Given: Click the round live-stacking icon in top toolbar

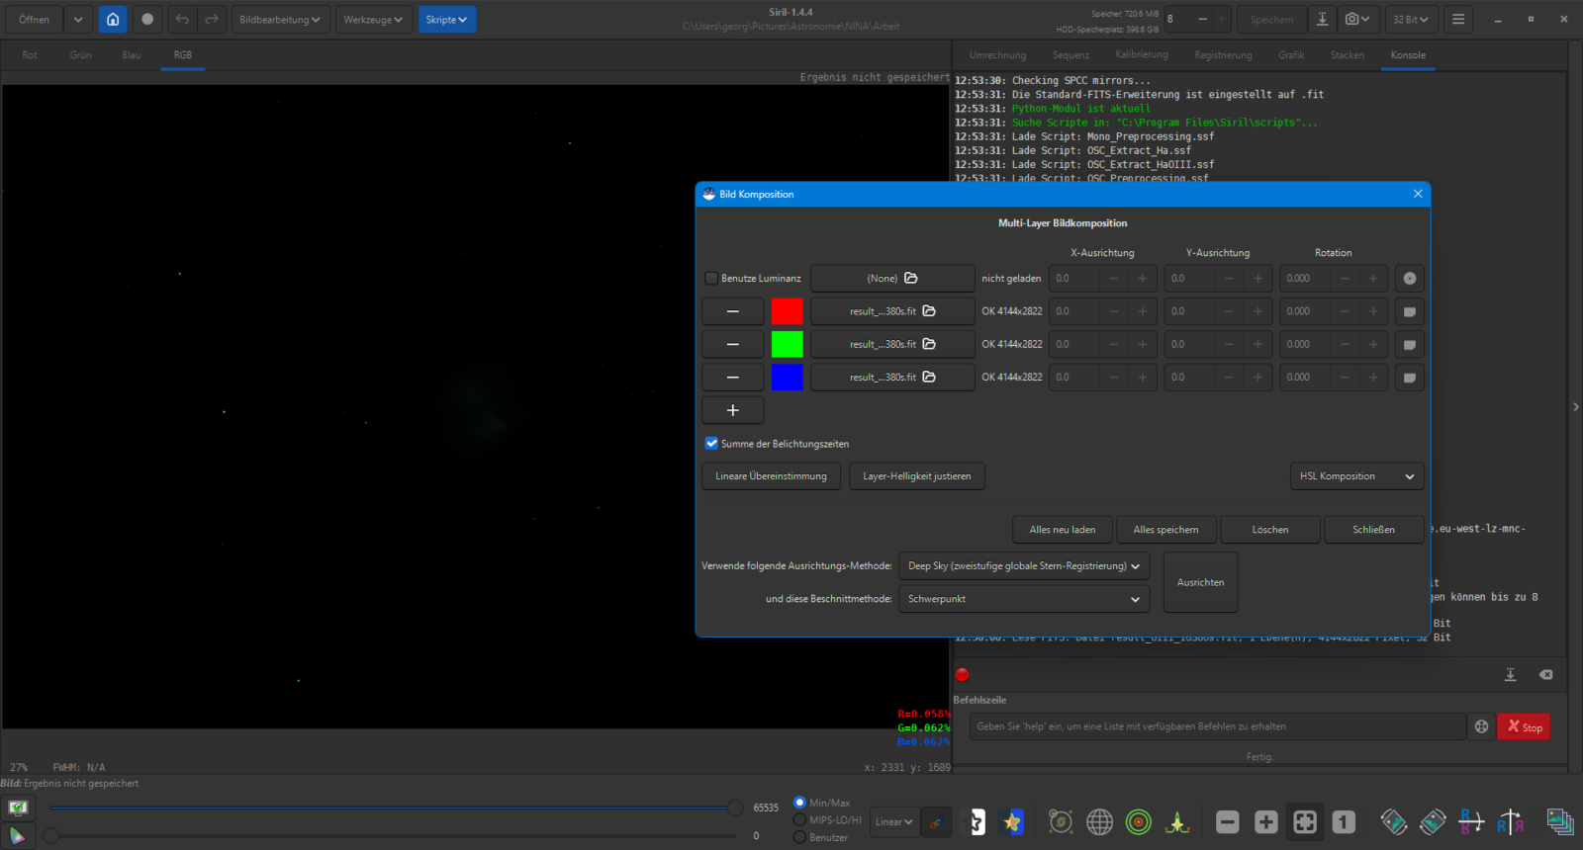Looking at the screenshot, I should pos(147,20).
